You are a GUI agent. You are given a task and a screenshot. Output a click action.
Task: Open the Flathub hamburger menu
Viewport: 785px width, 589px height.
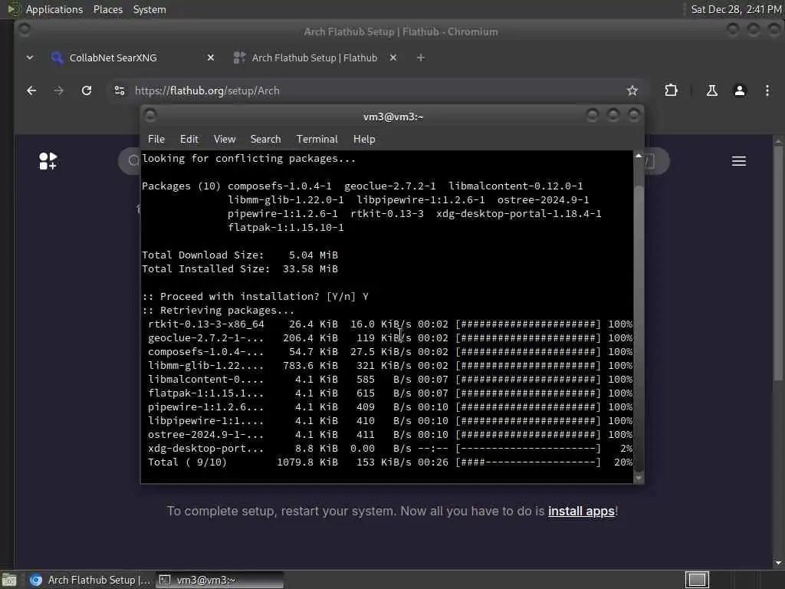739,161
